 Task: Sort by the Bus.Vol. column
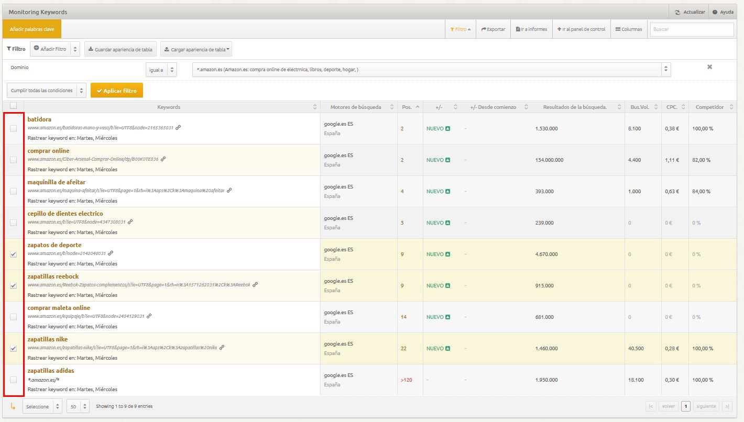pyautogui.click(x=655, y=107)
